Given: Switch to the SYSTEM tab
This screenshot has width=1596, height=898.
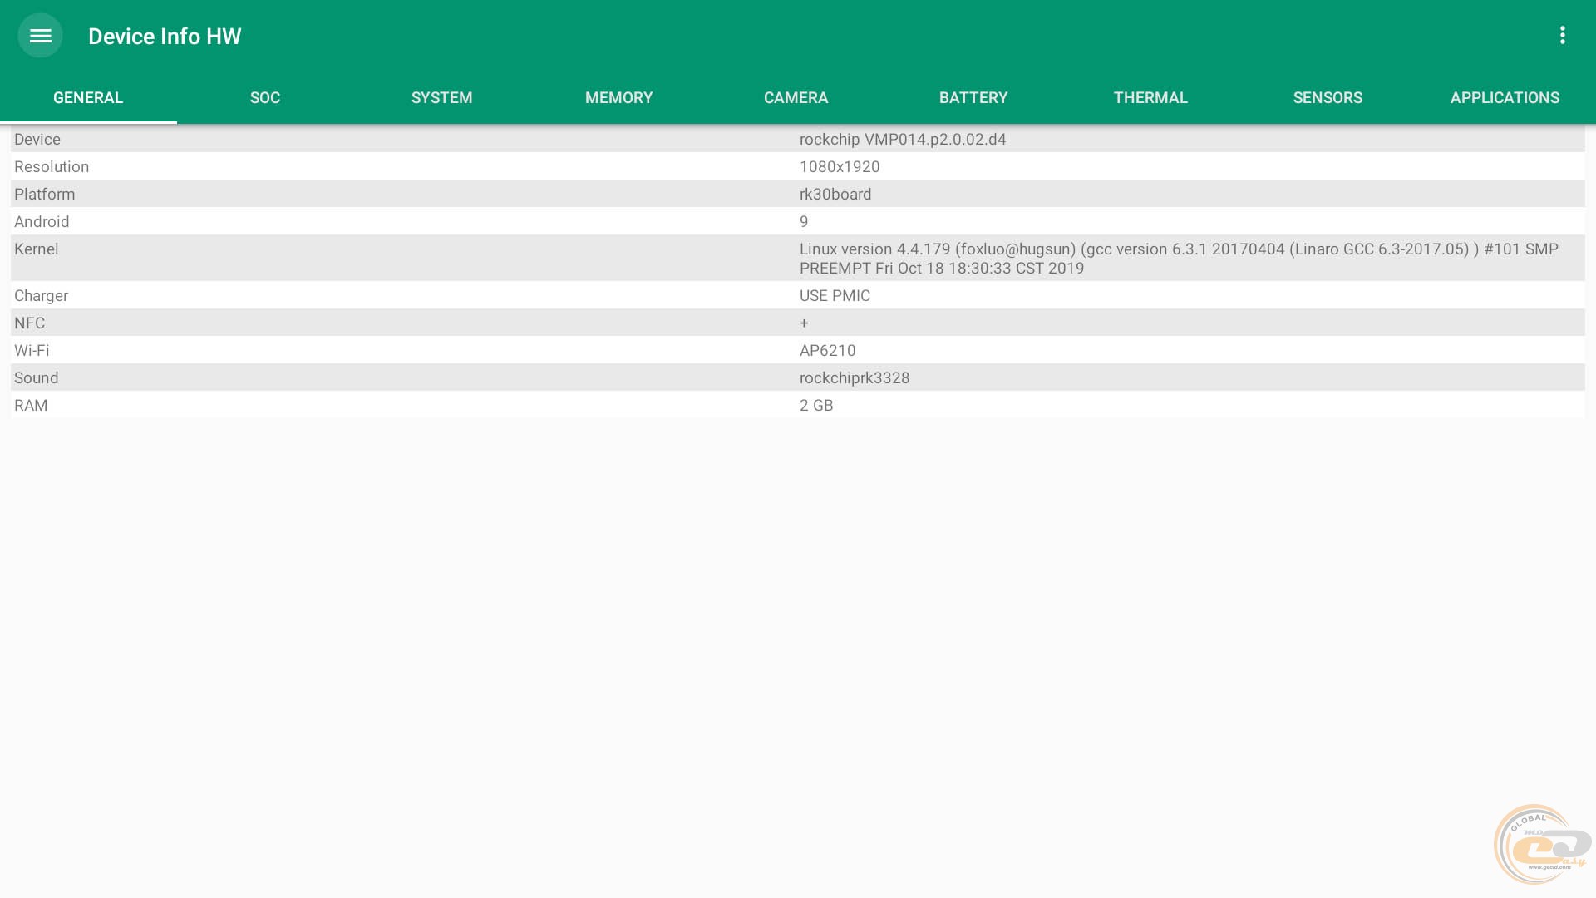Looking at the screenshot, I should coord(441,98).
